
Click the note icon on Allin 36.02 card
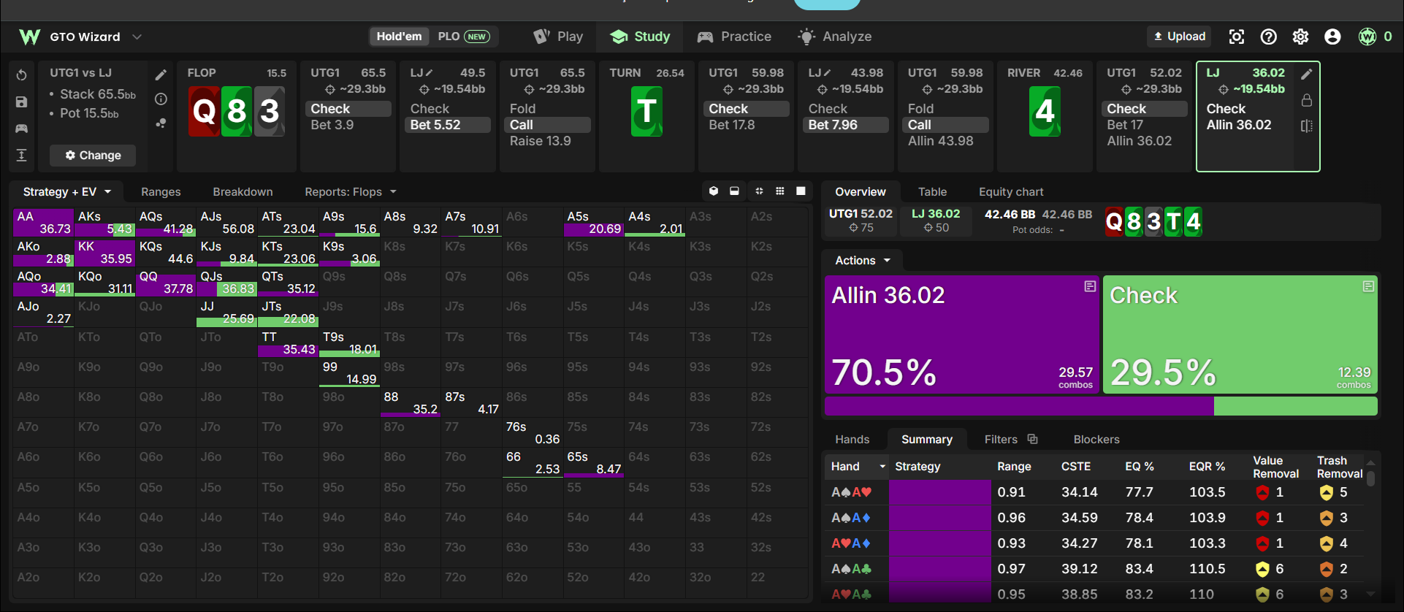(x=1090, y=286)
